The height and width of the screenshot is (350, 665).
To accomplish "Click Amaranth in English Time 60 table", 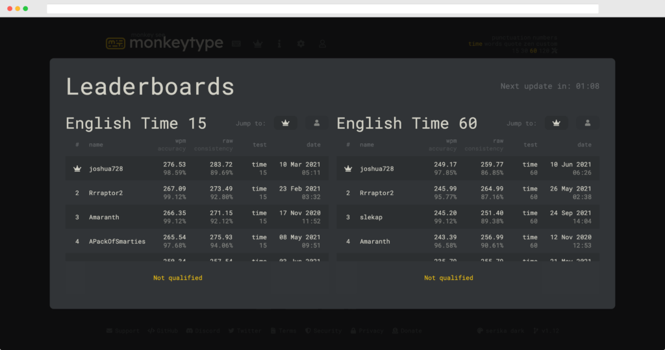I will (x=375, y=241).
